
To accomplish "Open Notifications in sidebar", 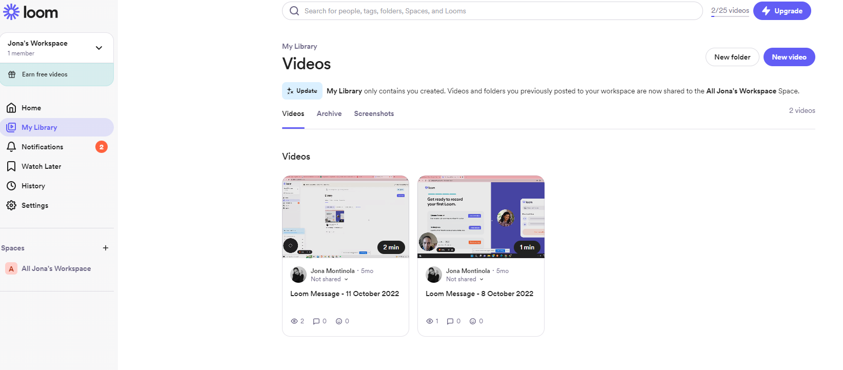I will coord(57,147).
